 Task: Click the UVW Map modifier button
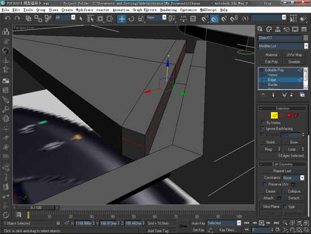(x=294, y=54)
